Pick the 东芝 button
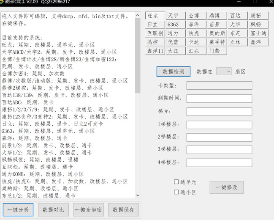This screenshot has width=274, height=220. coord(238,33)
